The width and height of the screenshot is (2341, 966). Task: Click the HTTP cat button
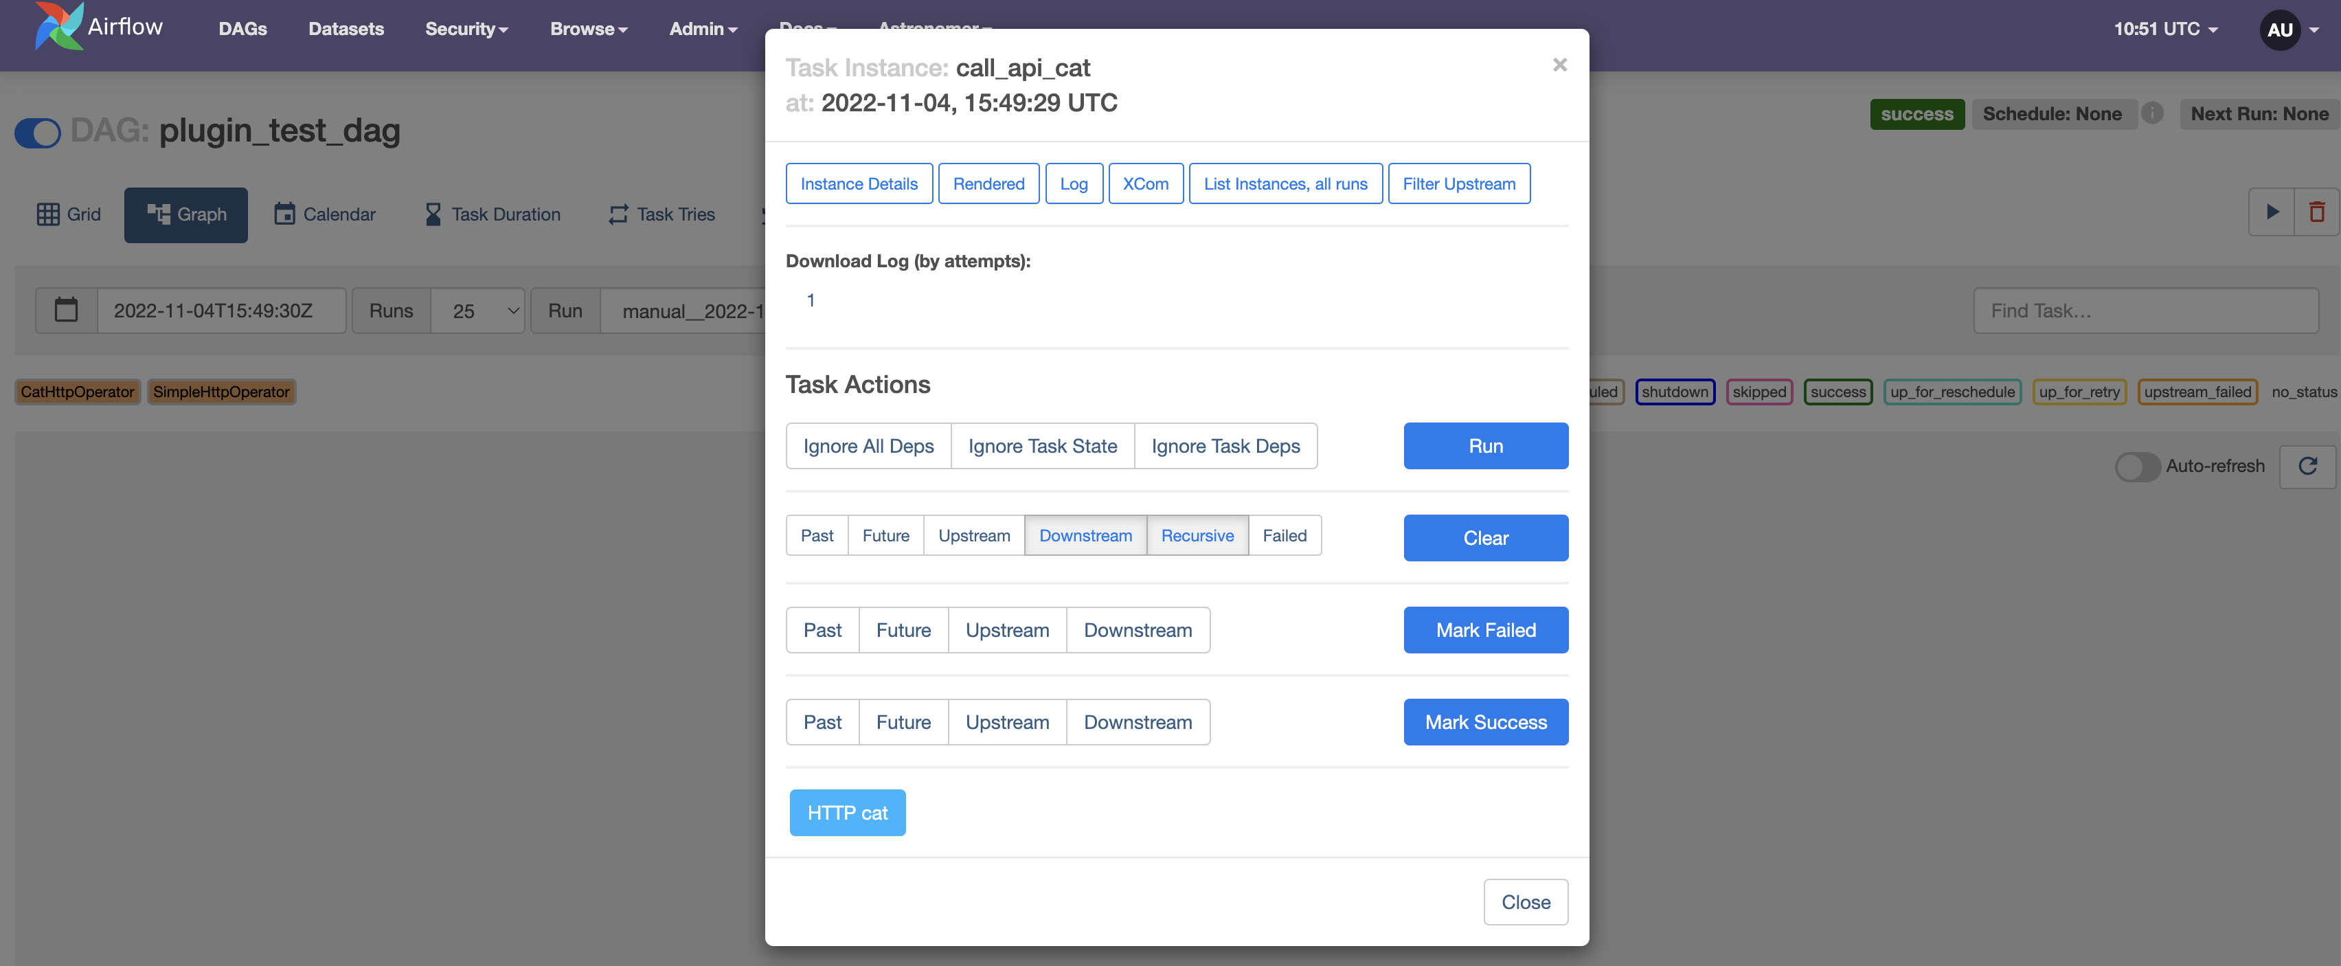pyautogui.click(x=847, y=812)
